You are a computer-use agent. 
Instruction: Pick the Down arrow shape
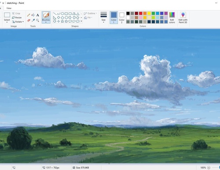click(55, 21)
